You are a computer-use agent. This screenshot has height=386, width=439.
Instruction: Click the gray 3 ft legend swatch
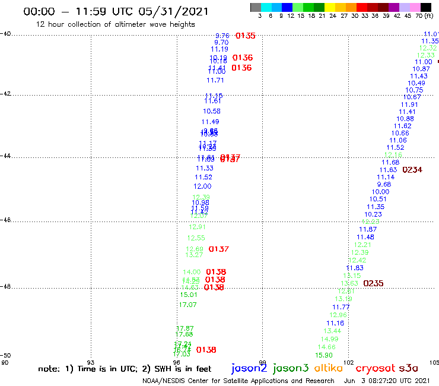(x=256, y=7)
